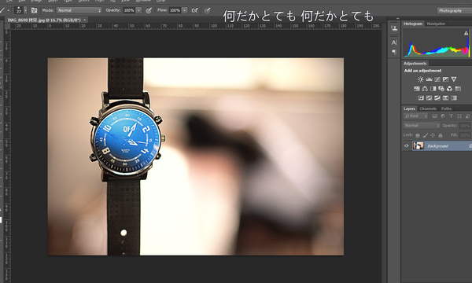Add a Brightness/Contrast adjustment
Viewport: 472px width, 283px height.
coord(421,79)
